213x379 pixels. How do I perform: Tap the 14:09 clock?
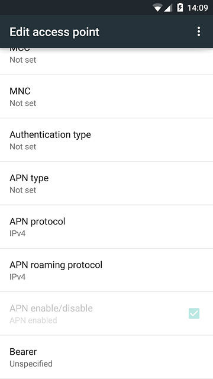click(198, 8)
